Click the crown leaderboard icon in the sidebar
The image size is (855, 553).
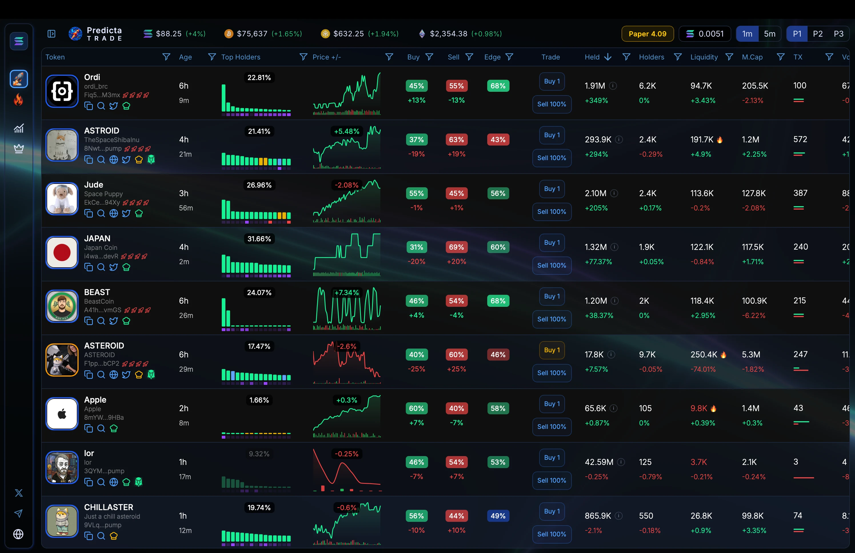point(19,148)
